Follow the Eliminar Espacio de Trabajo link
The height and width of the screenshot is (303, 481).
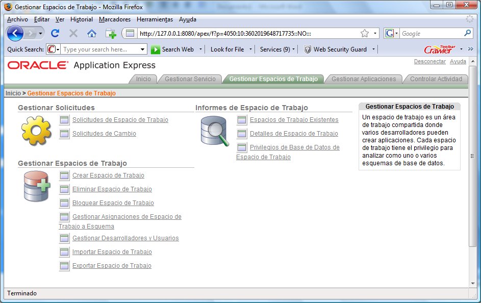112,189
